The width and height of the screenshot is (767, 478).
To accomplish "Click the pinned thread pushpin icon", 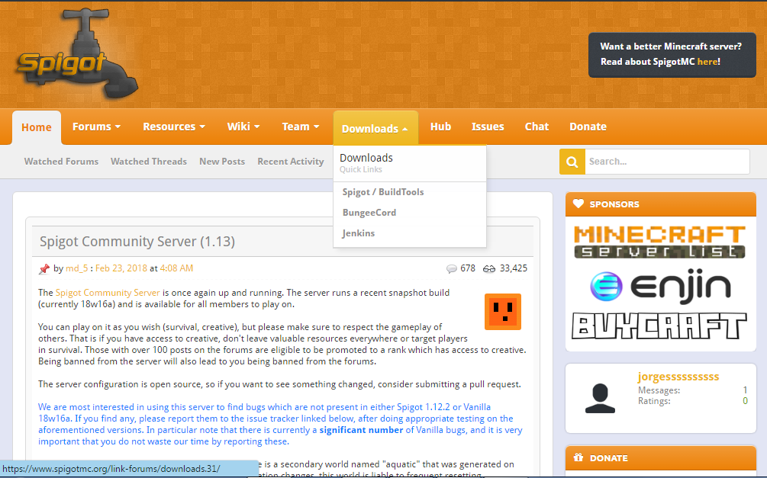I will coord(44,269).
